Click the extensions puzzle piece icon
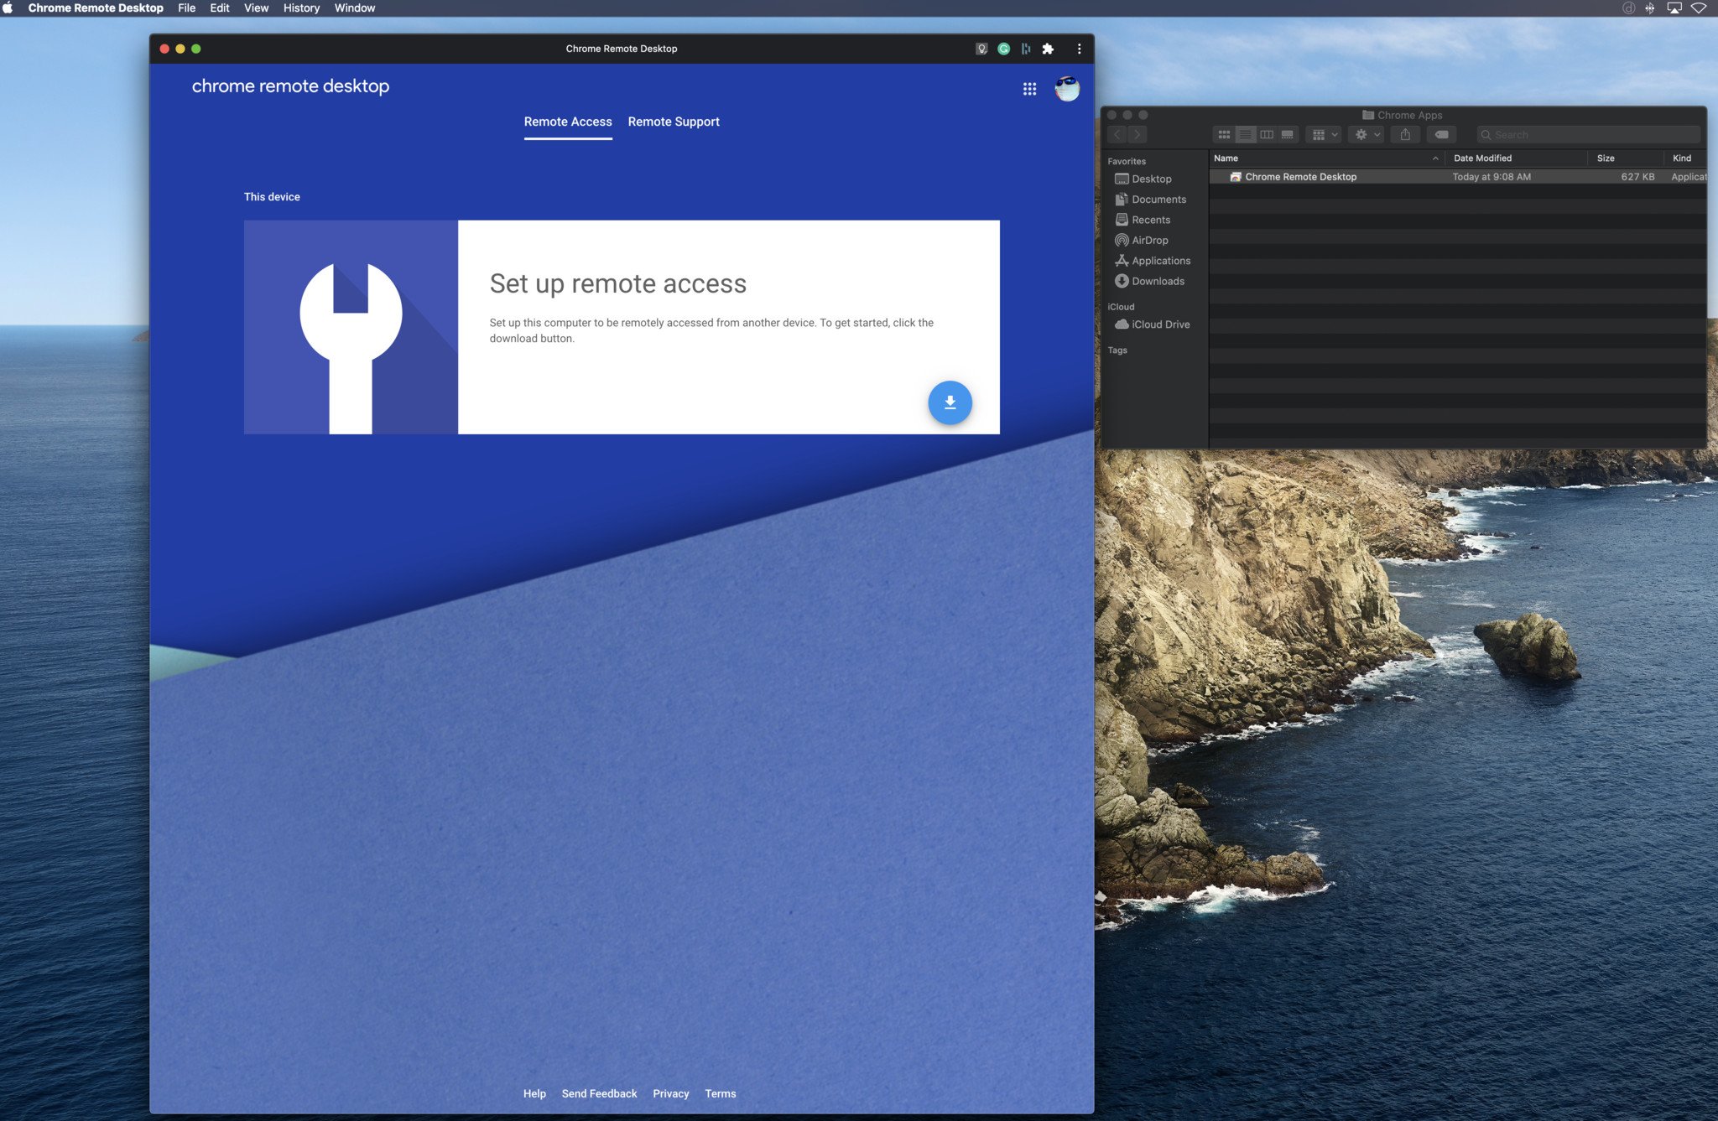This screenshot has height=1121, width=1718. pos(1049,49)
